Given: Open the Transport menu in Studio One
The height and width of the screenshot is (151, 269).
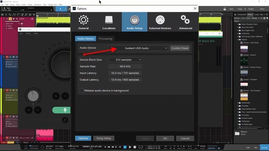Looking at the screenshot, I should click(37, 5).
